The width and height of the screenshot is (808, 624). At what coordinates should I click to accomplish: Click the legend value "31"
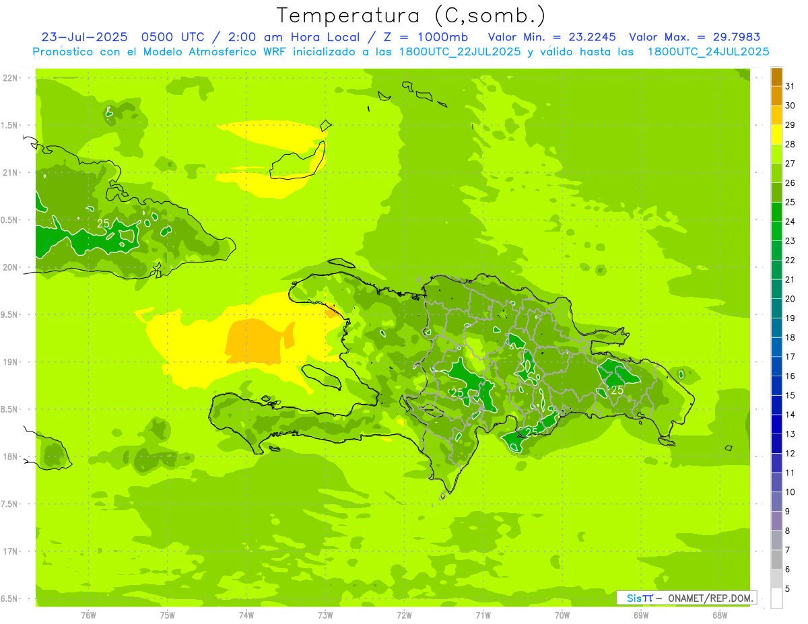790,86
